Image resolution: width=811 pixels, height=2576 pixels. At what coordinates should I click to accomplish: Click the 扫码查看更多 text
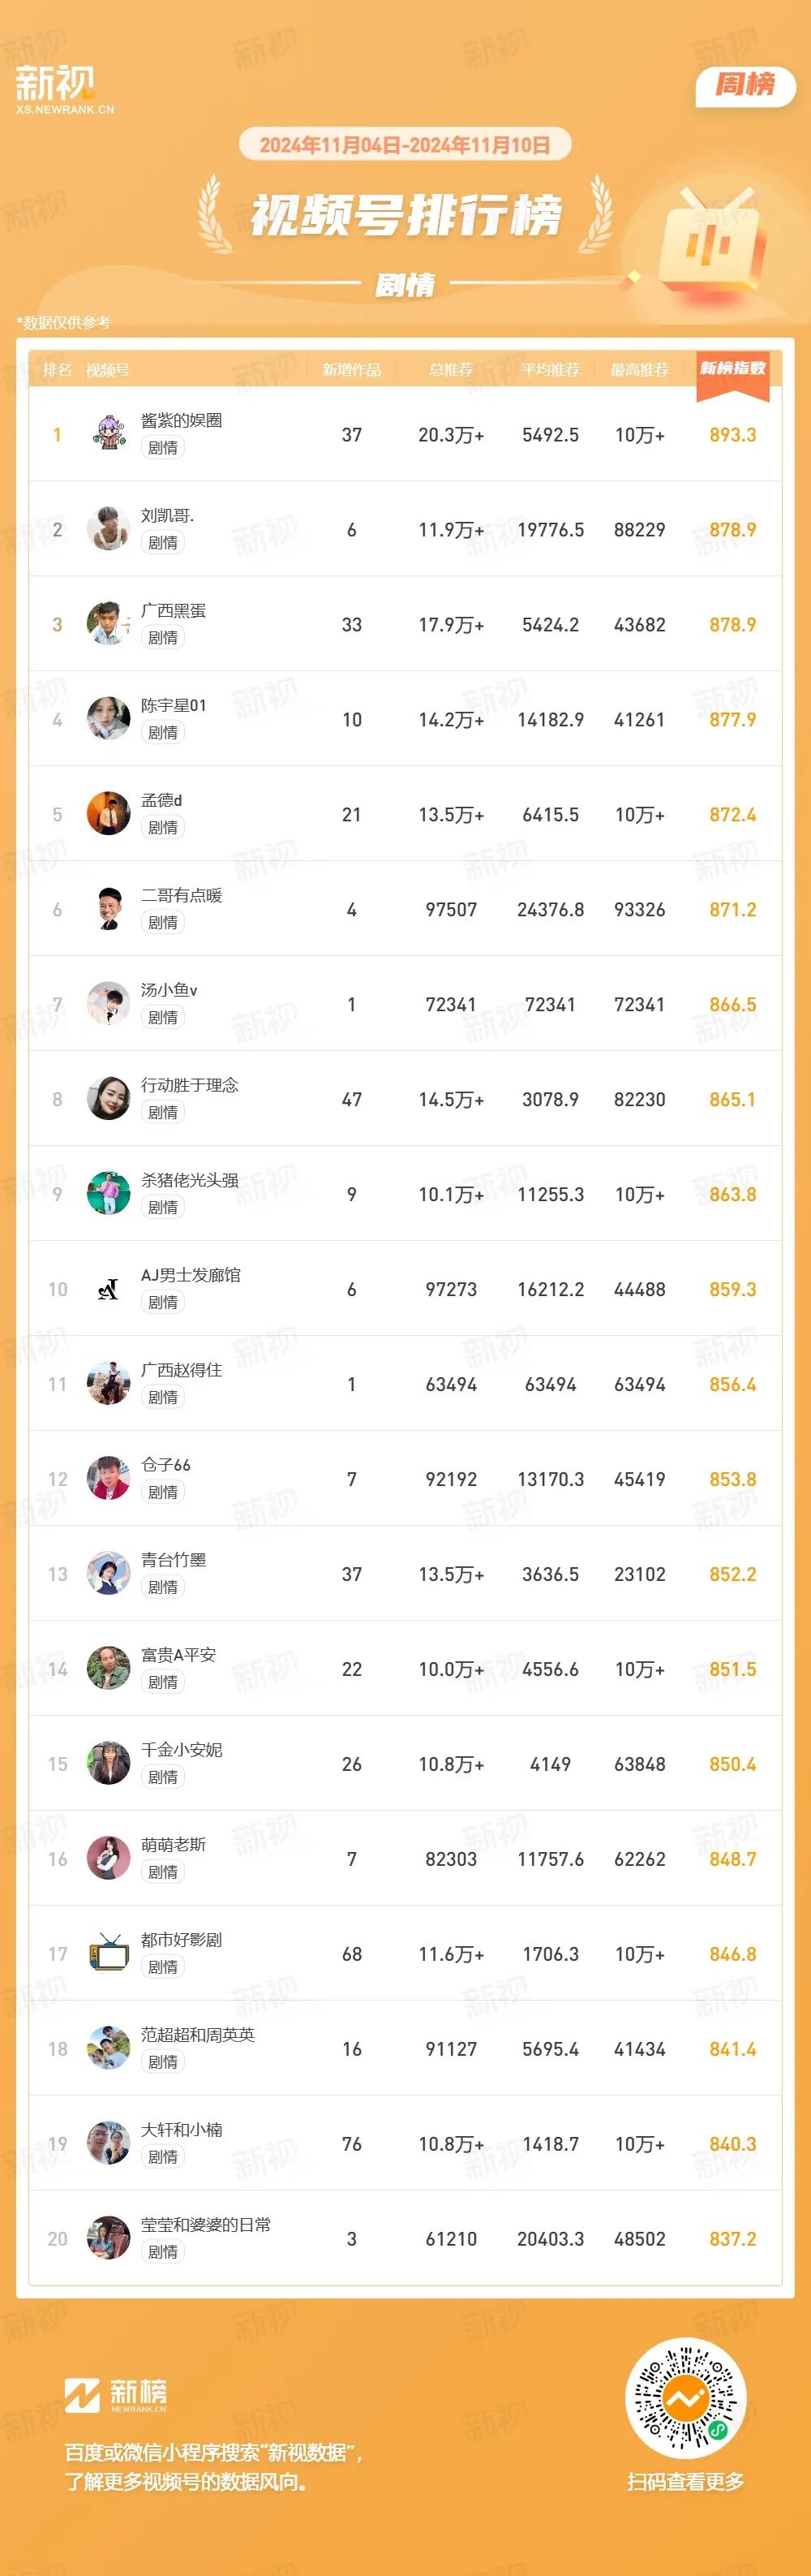pos(685,2482)
